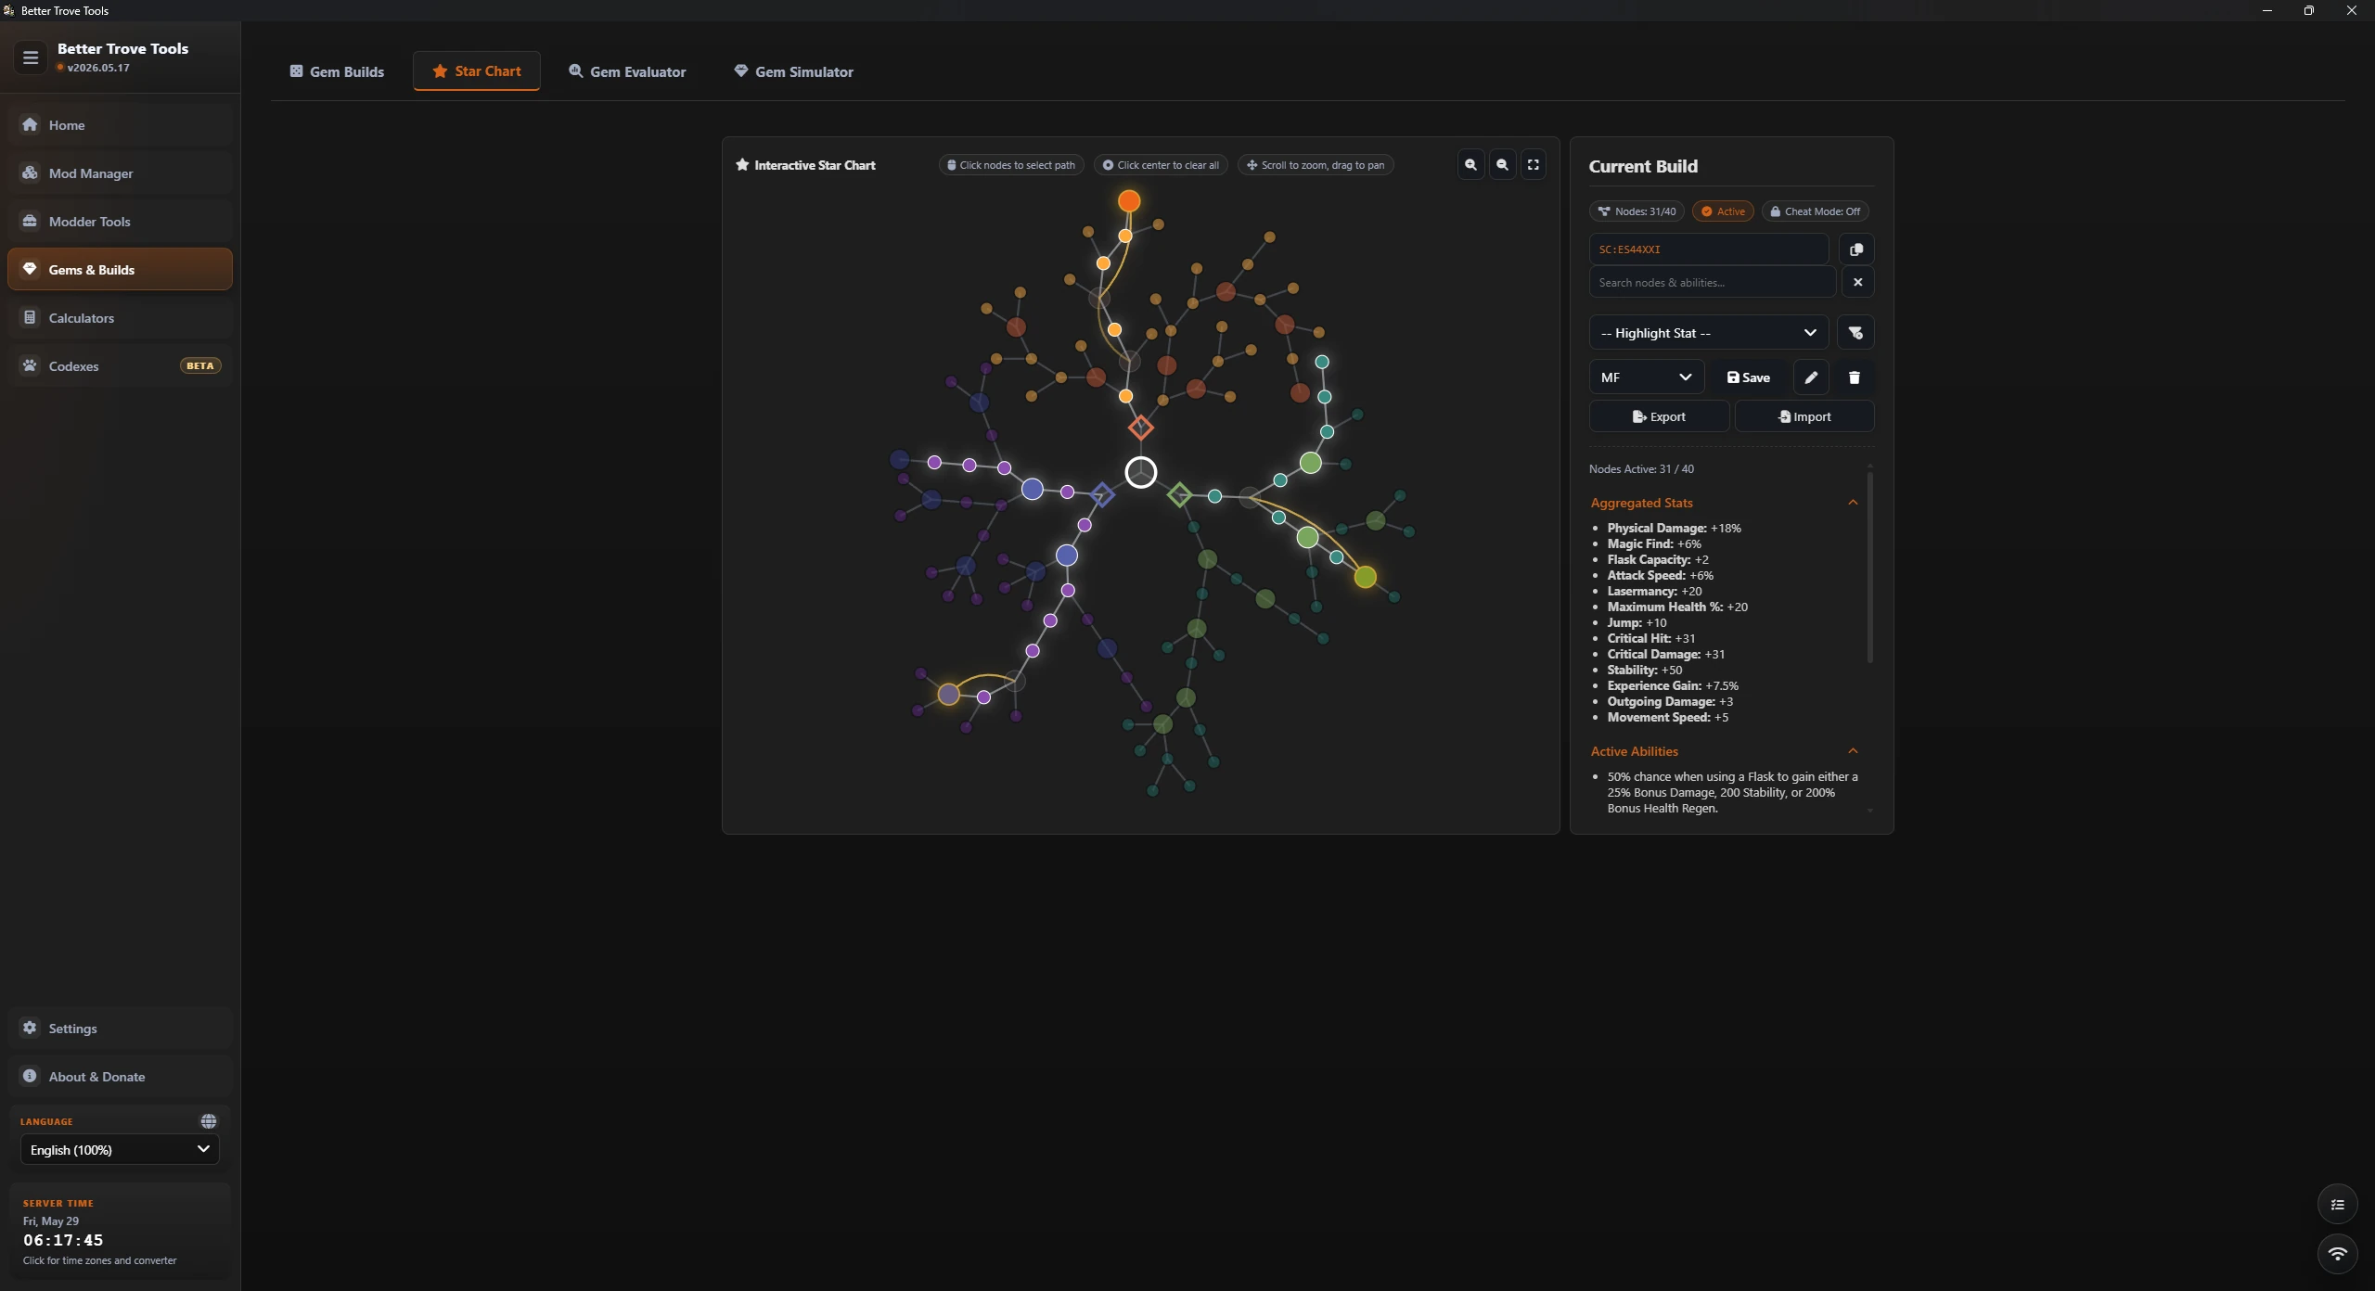This screenshot has height=1291, width=2375.
Task: Click the Calculators sidebar icon
Action: click(31, 317)
